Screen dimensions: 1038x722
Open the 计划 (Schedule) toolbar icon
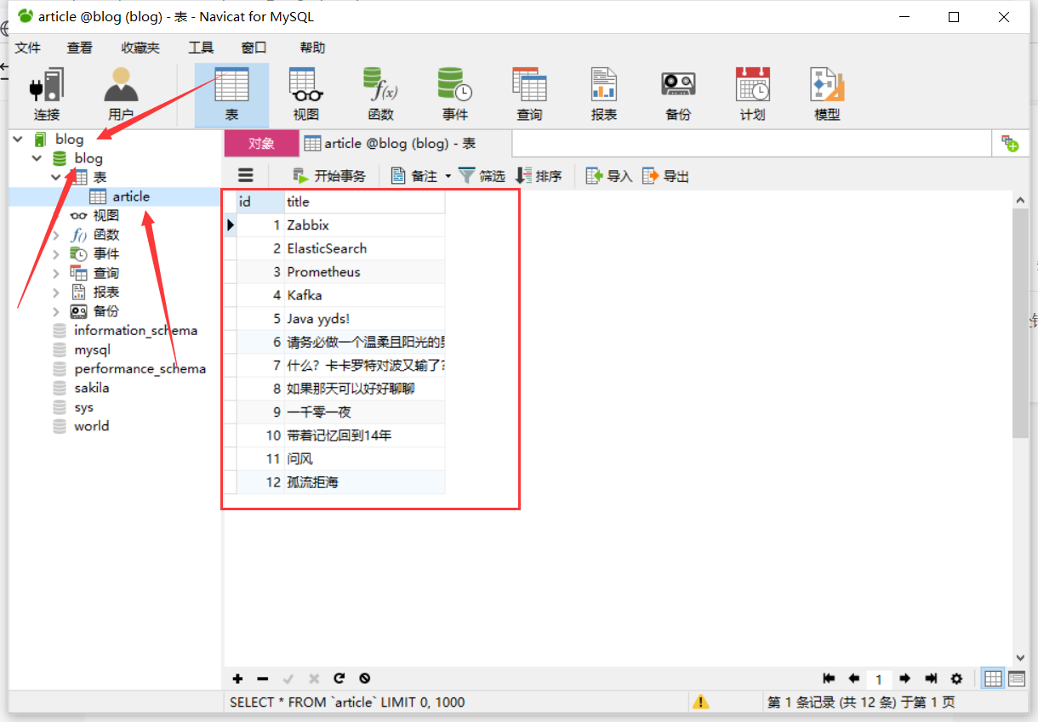tap(752, 94)
